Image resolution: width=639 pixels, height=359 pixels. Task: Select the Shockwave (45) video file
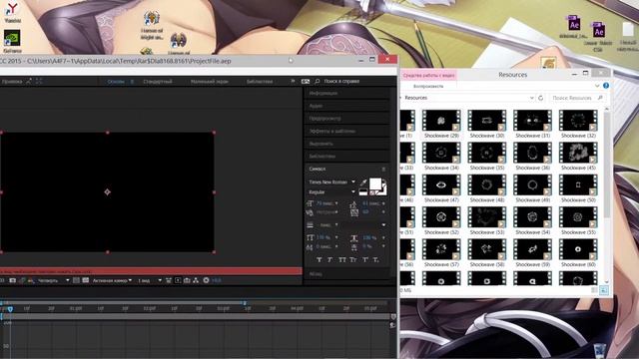578,156
